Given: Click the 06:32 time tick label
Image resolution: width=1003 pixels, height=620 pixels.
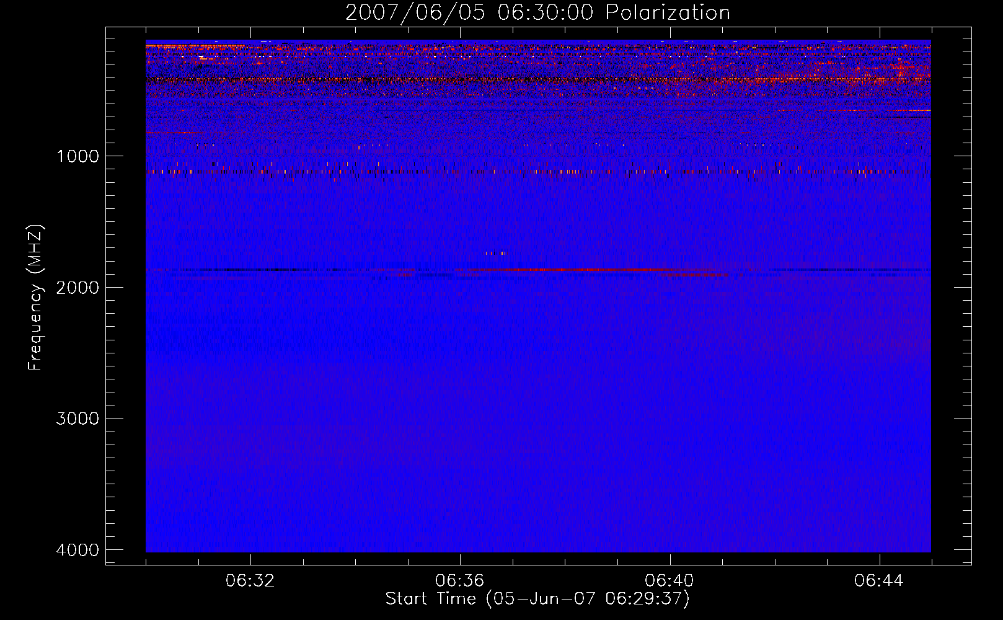Looking at the screenshot, I should pos(250,581).
